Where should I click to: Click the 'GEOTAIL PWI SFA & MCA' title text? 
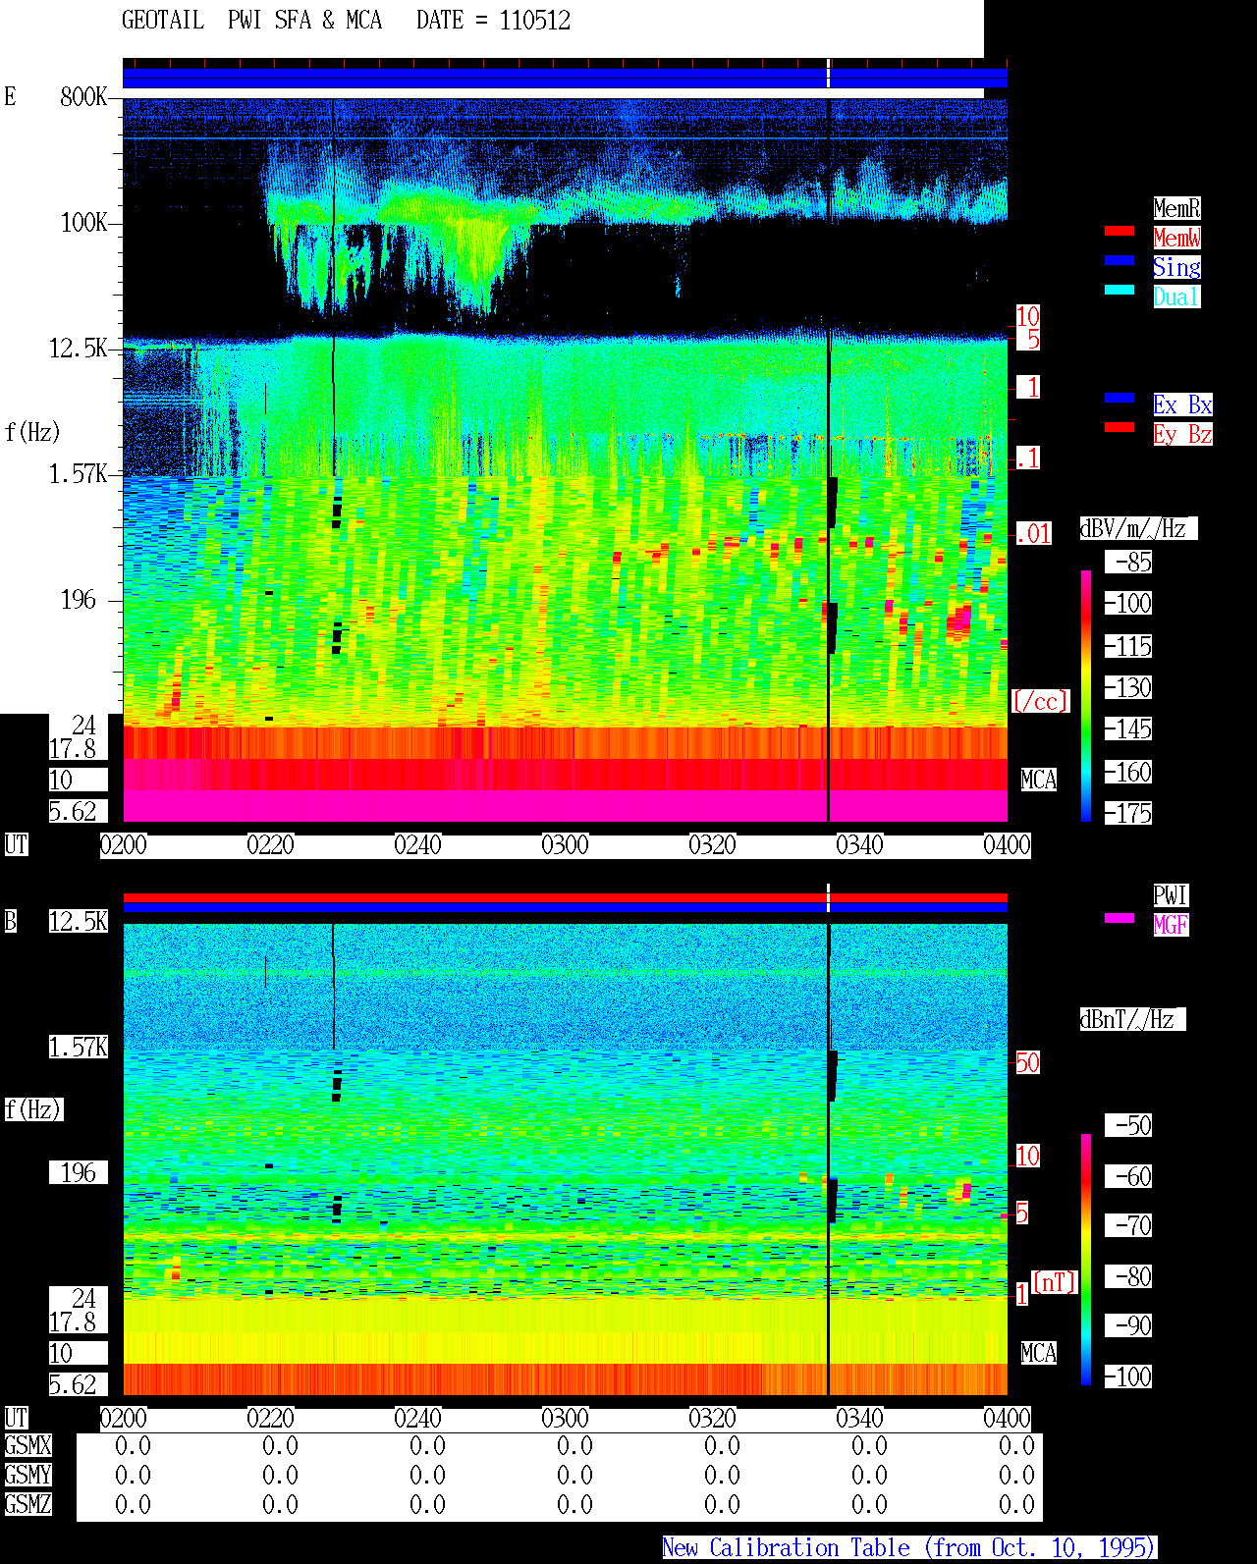pyautogui.click(x=251, y=21)
